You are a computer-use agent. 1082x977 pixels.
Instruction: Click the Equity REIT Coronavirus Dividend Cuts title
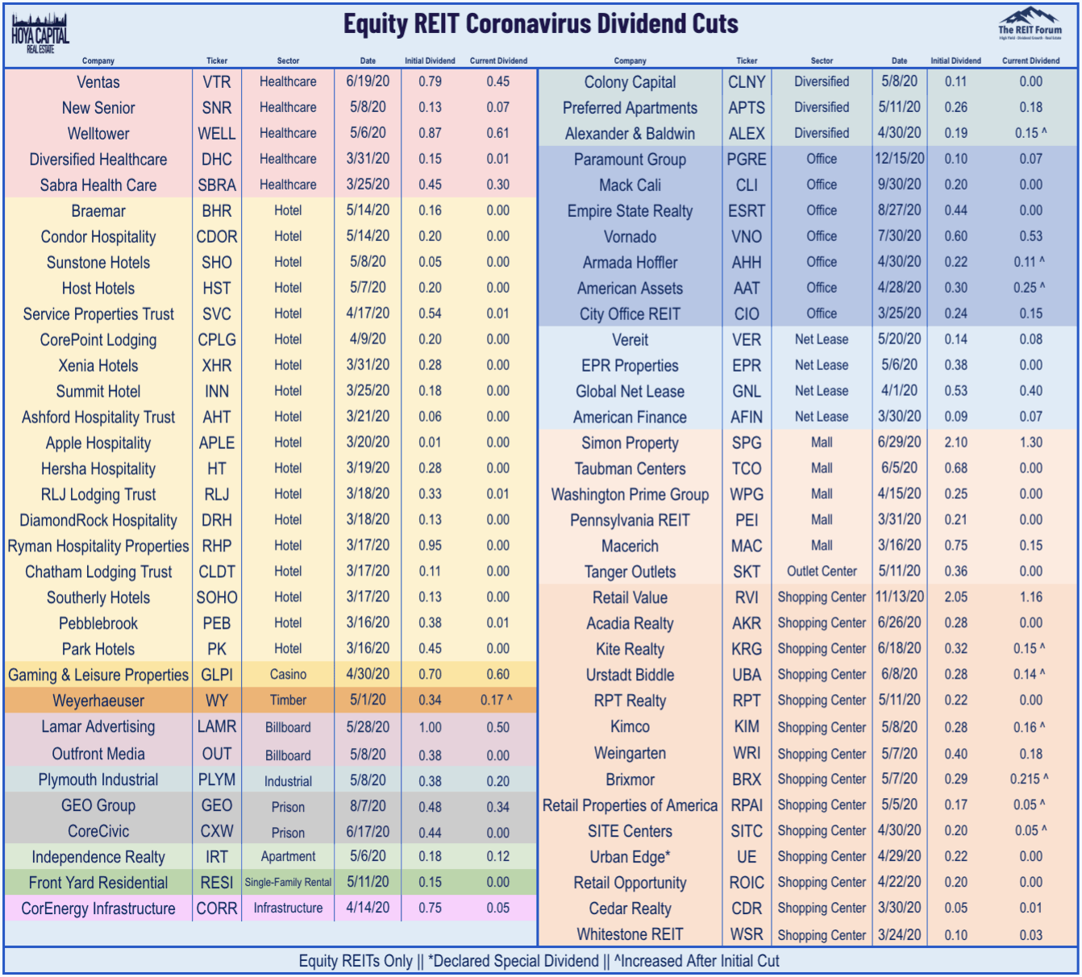[541, 24]
